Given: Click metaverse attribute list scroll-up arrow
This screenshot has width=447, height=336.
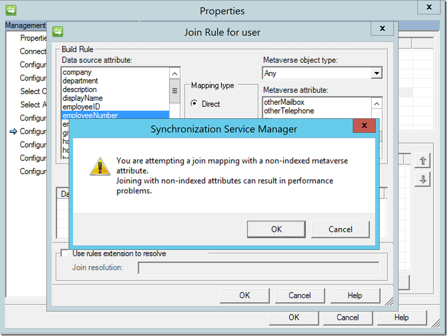Looking at the screenshot, I should (x=376, y=104).
